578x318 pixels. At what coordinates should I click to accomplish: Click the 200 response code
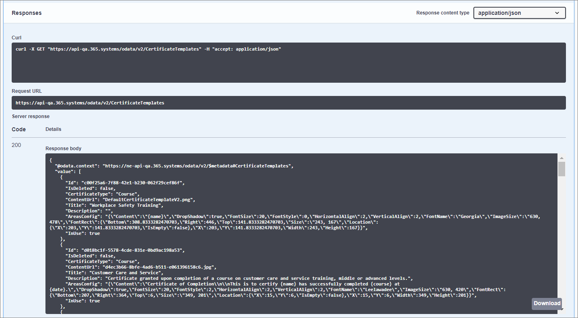(x=16, y=145)
